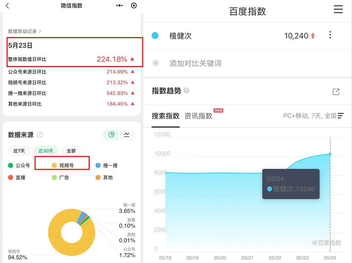Switch to the line chart view
This screenshot has width=352, height=263.
tap(126, 135)
